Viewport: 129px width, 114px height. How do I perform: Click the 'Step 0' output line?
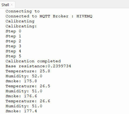(13, 31)
